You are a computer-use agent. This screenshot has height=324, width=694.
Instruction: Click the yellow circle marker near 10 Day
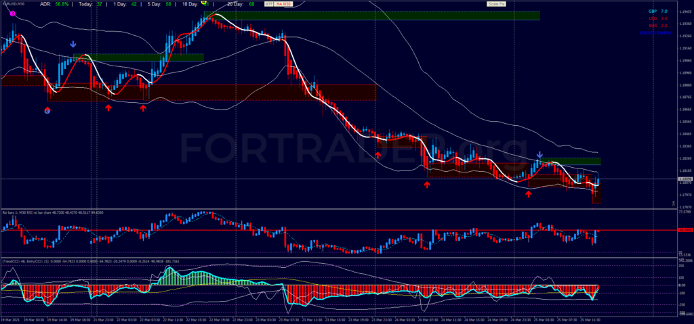(204, 3)
